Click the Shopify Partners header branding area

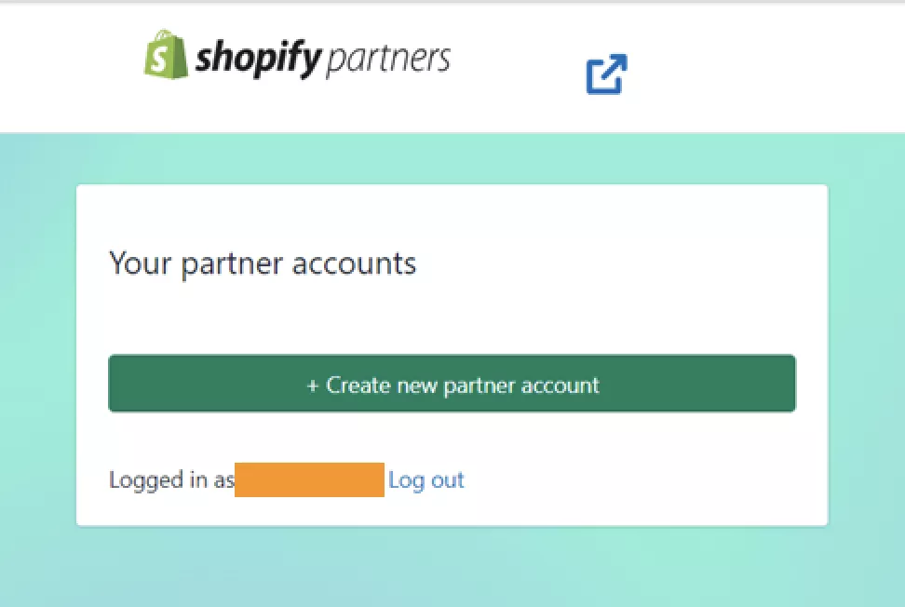296,58
